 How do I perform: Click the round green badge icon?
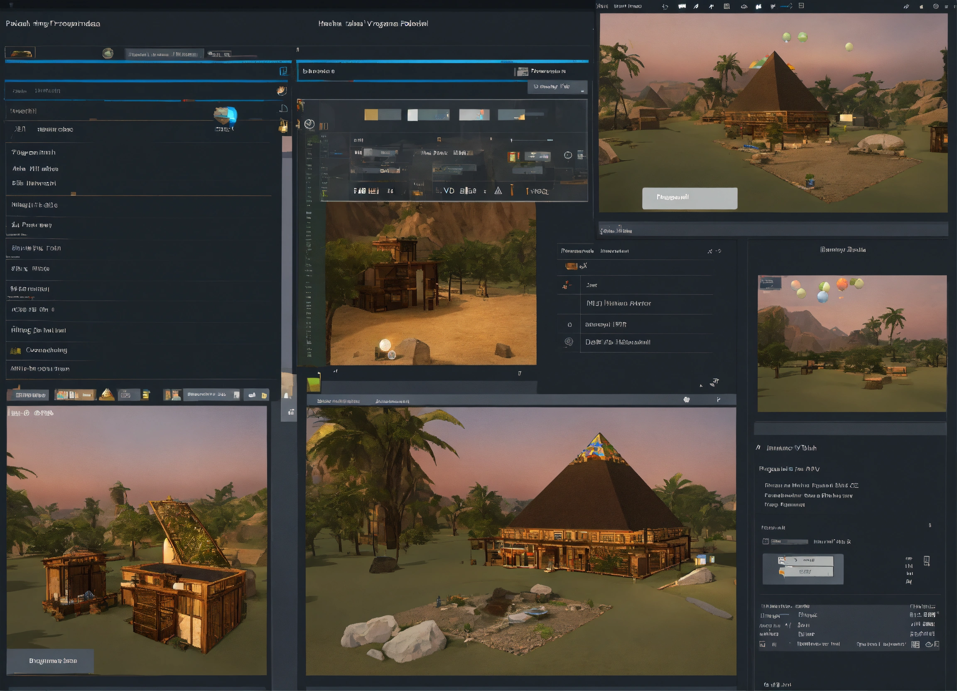coord(108,54)
